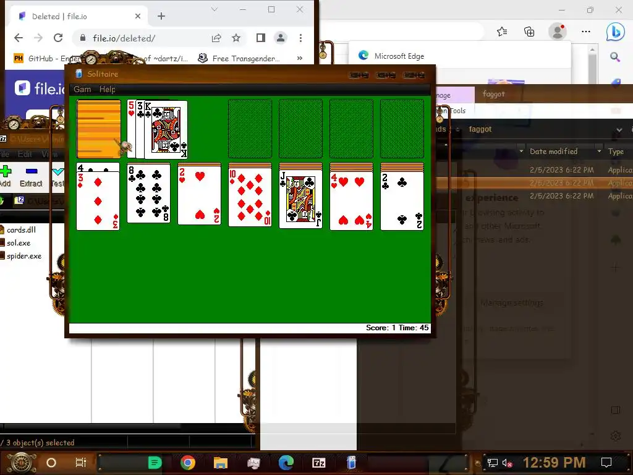The width and height of the screenshot is (633, 475).
Task: Click Add in 7-Zip toolbar
Action: 5,177
